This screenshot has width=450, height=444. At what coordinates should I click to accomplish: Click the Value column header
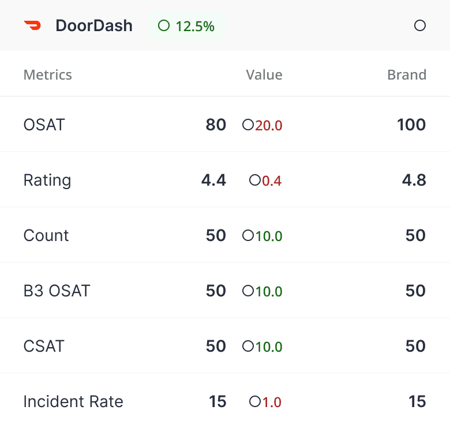click(264, 75)
